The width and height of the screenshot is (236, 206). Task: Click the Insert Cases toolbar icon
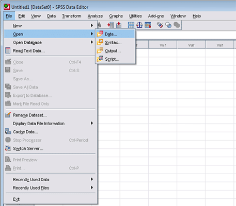[111, 25]
